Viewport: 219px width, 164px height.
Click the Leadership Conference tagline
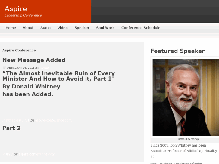coord(23,15)
